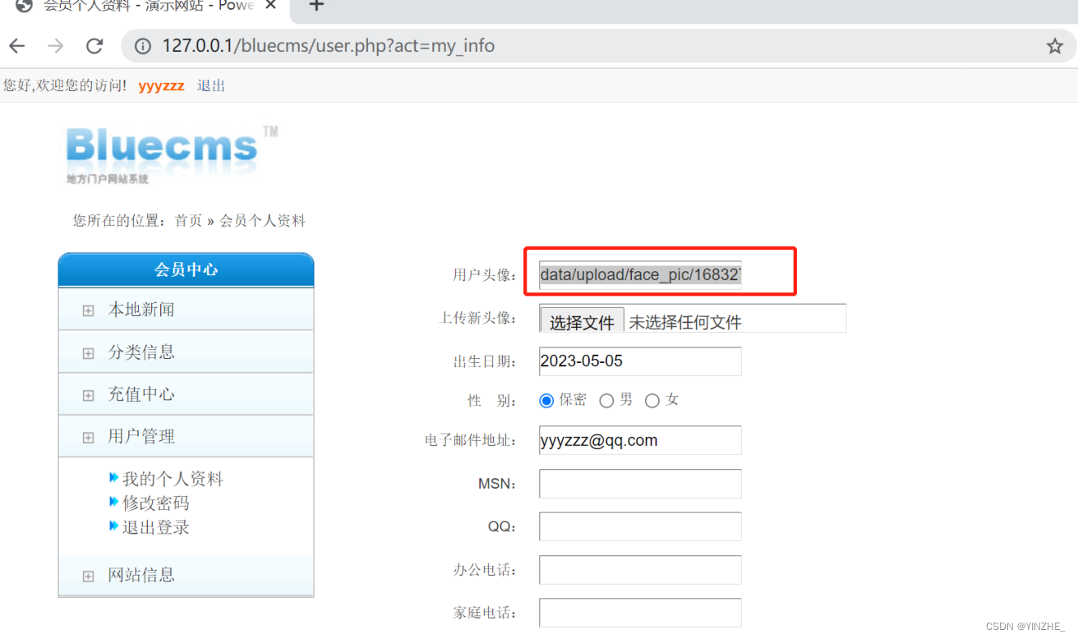
Task: Open the 网站信息 menu item
Action: 141,575
